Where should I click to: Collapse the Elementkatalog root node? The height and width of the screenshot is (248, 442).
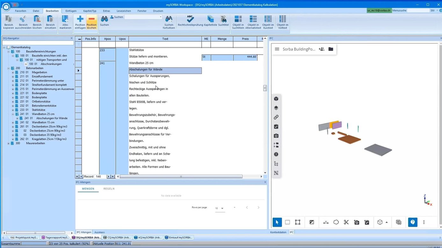coord(4,47)
